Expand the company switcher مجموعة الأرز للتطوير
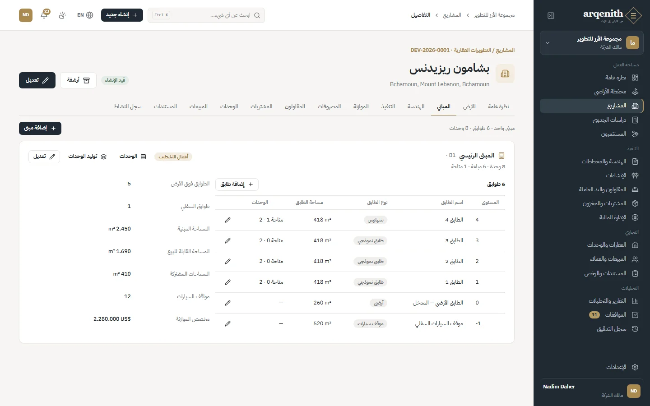 point(592,43)
